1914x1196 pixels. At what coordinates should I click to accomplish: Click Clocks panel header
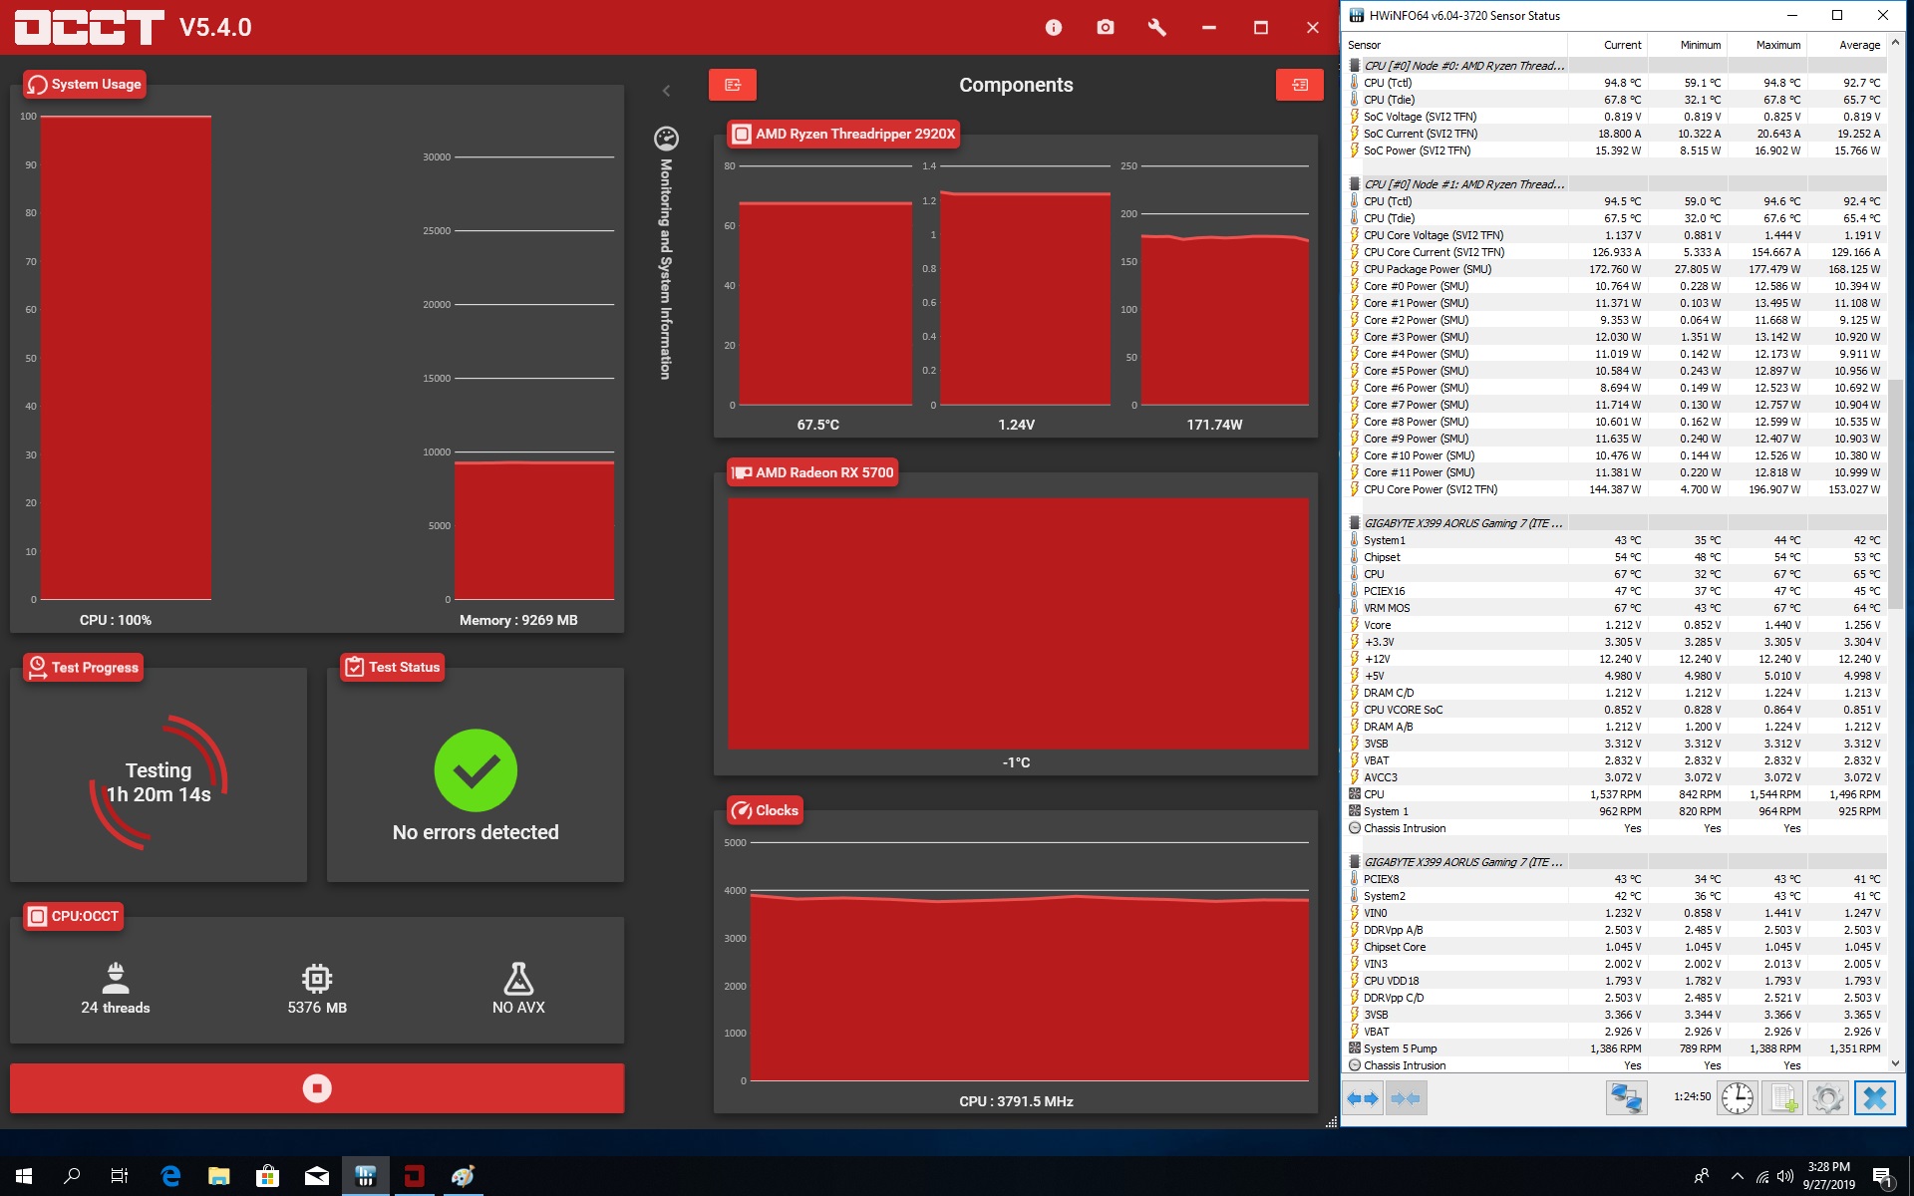coord(765,810)
